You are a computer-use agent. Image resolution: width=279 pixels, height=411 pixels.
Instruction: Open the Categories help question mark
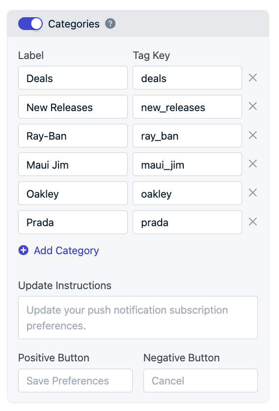pos(111,24)
